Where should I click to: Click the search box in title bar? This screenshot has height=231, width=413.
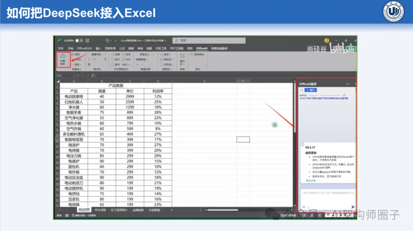point(209,41)
